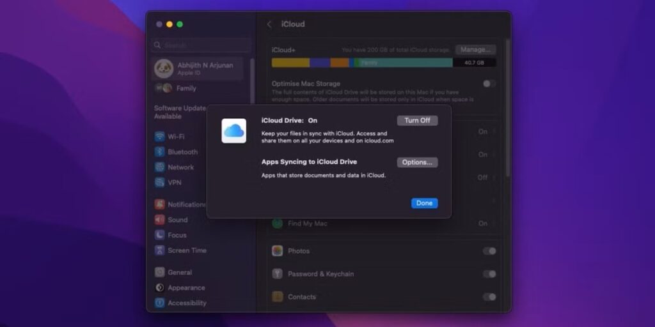Click the Apple ID avatar picture
The image size is (655, 327).
[x=164, y=69]
